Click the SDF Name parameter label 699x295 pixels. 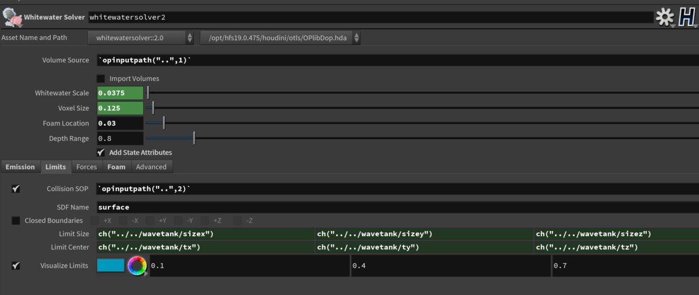(72, 207)
